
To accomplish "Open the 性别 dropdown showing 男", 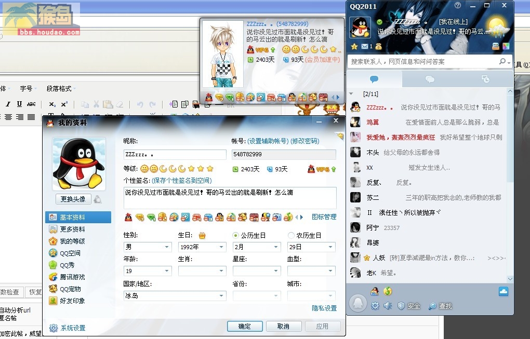I will pos(148,247).
